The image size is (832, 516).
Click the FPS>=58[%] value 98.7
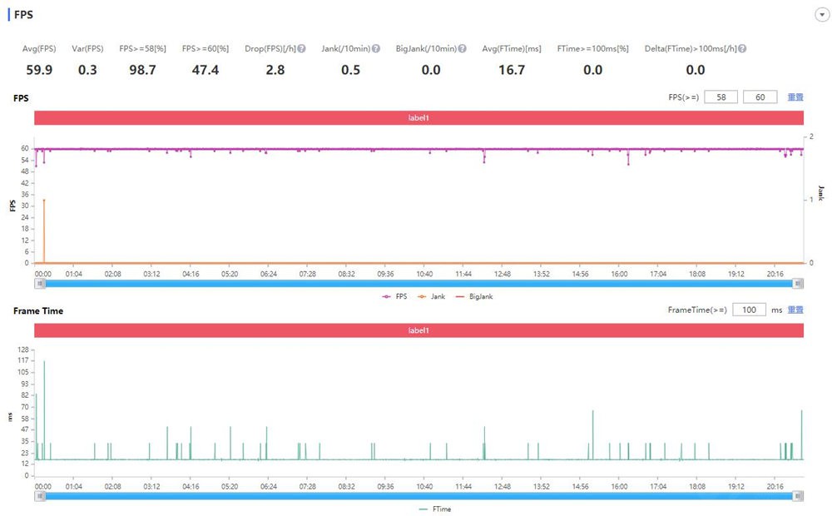(142, 70)
